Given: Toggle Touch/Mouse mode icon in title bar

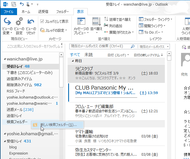Looking at the screenshot, I should pyautogui.click(x=28, y=4).
